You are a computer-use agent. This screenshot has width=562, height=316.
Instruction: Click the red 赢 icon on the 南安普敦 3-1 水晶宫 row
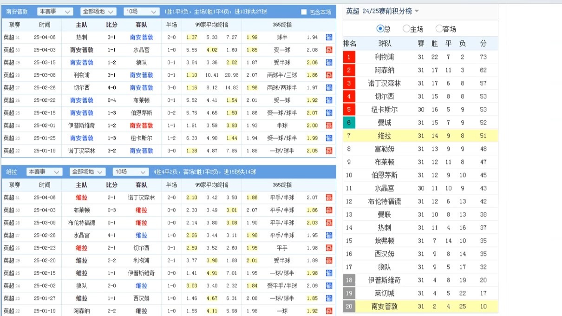[x=329, y=49]
